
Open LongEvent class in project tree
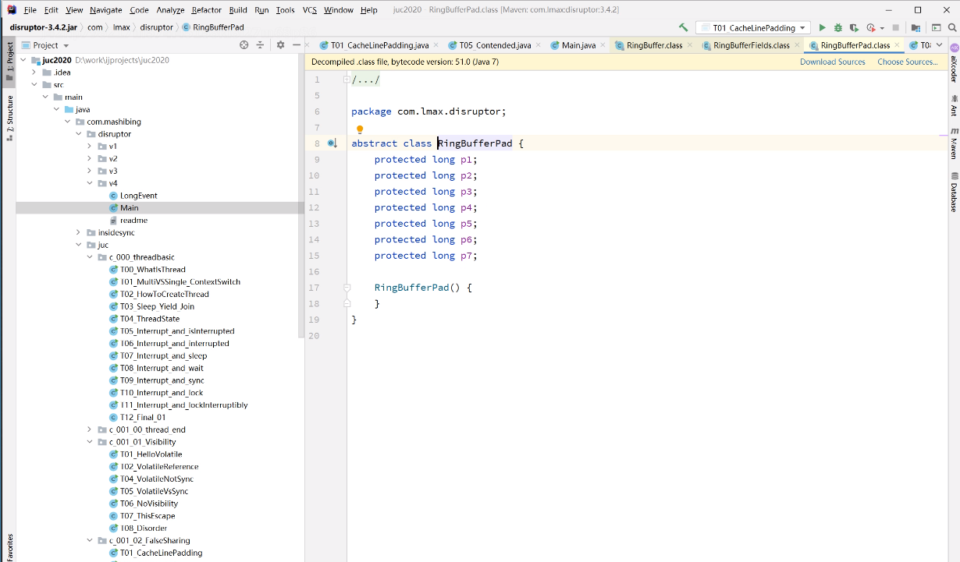pyautogui.click(x=138, y=196)
